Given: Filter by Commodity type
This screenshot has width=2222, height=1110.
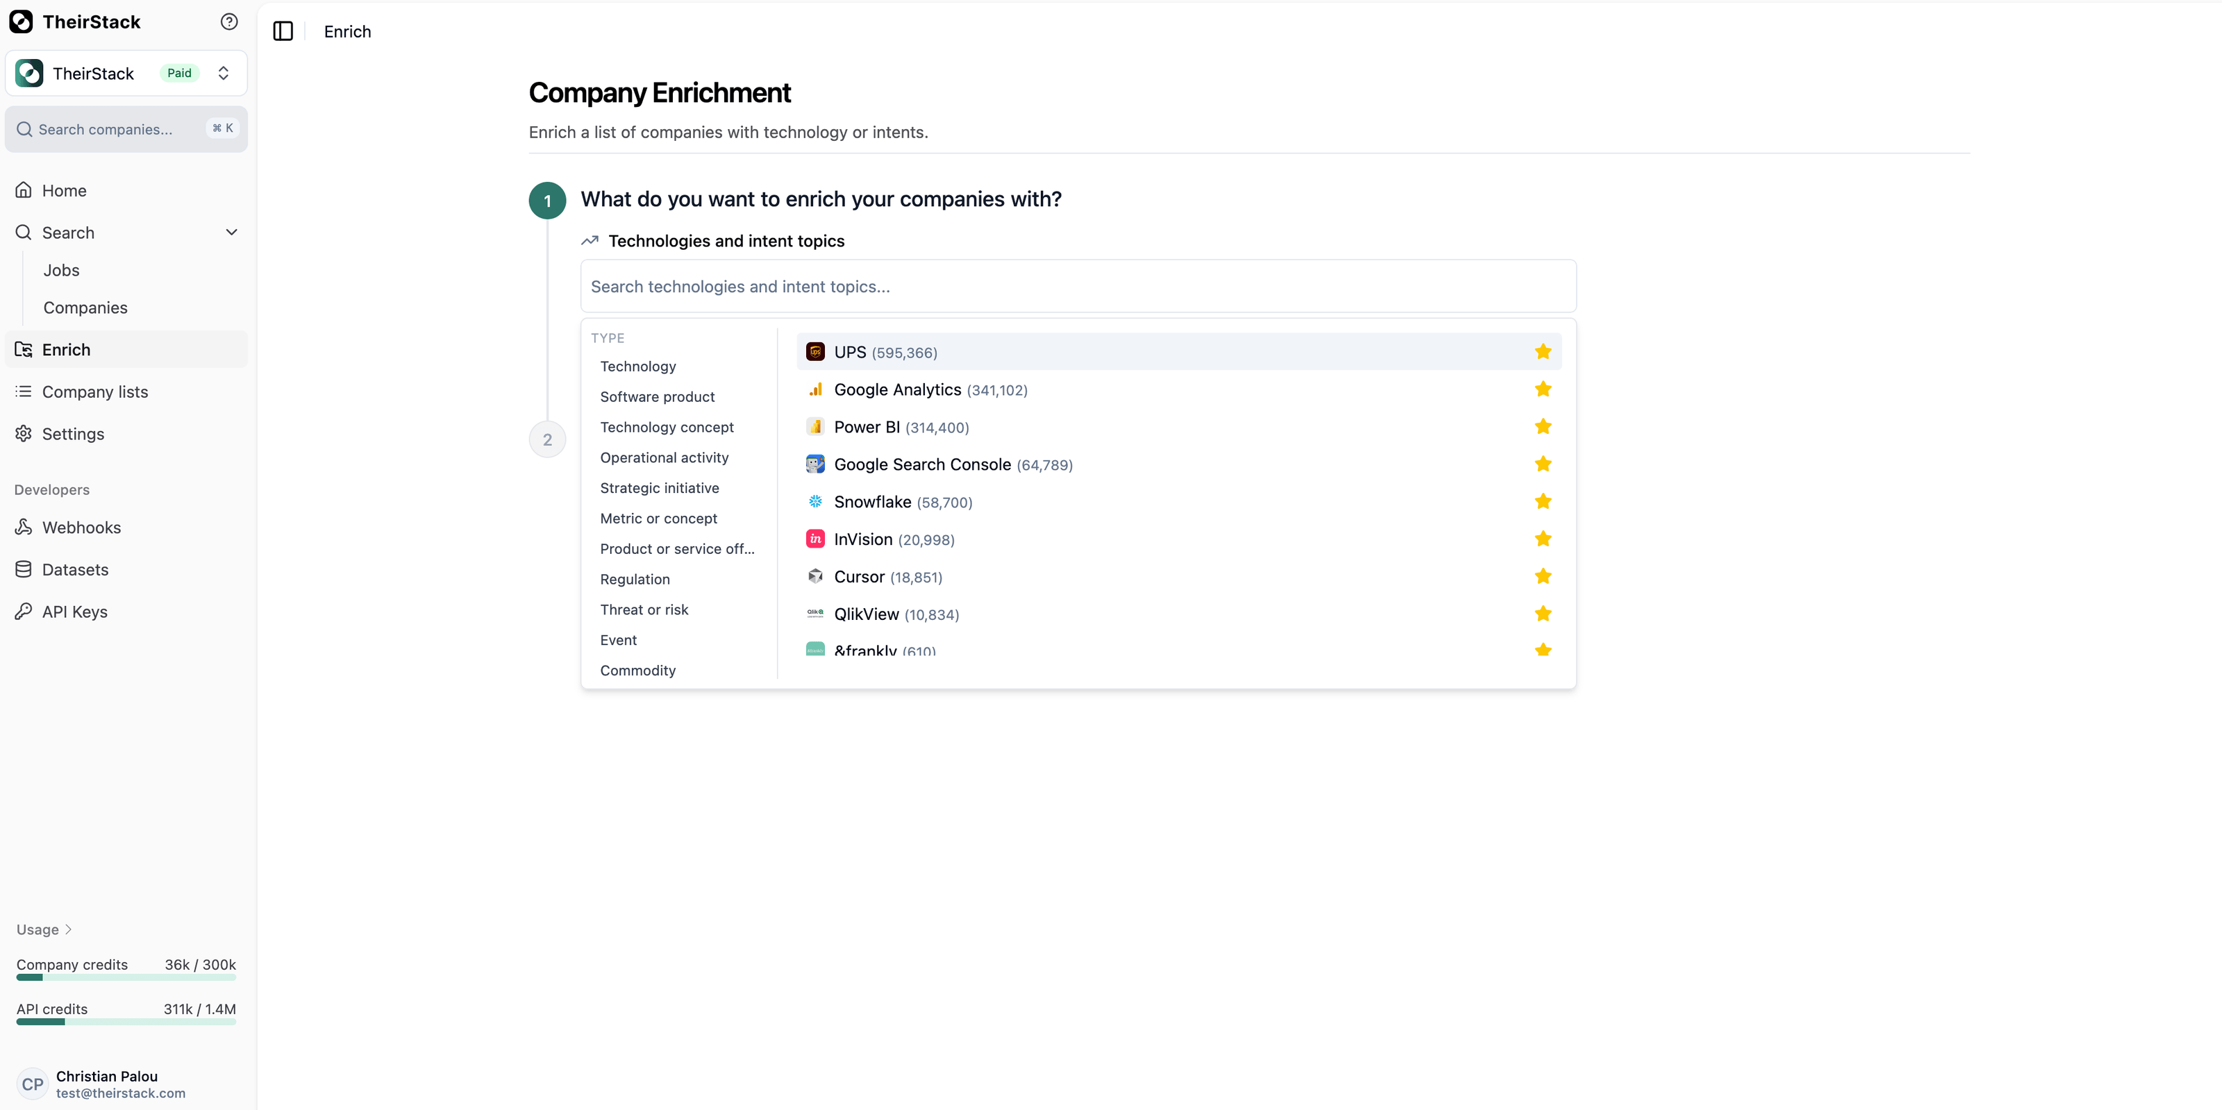Looking at the screenshot, I should coord(637,670).
